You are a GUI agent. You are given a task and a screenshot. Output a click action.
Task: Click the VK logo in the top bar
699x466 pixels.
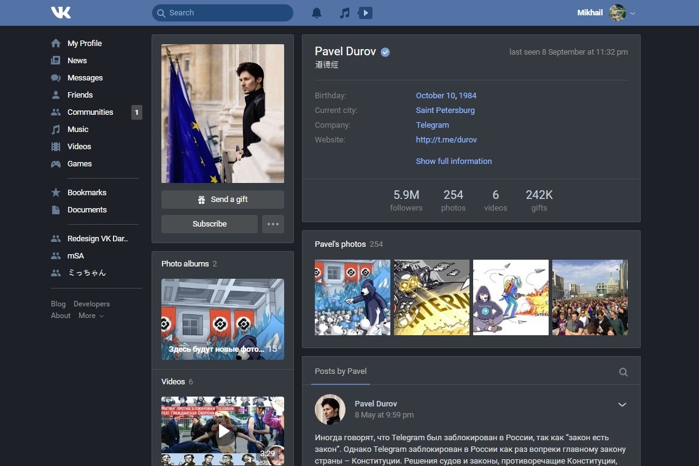61,12
